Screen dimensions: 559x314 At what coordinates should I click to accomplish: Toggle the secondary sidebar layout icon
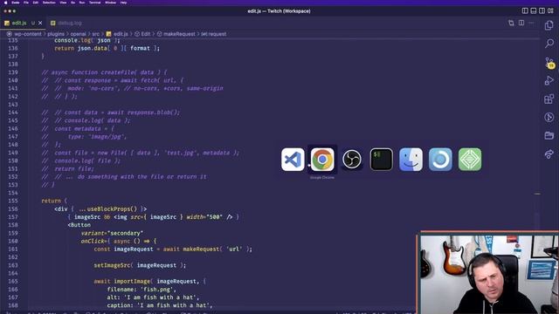click(x=542, y=11)
